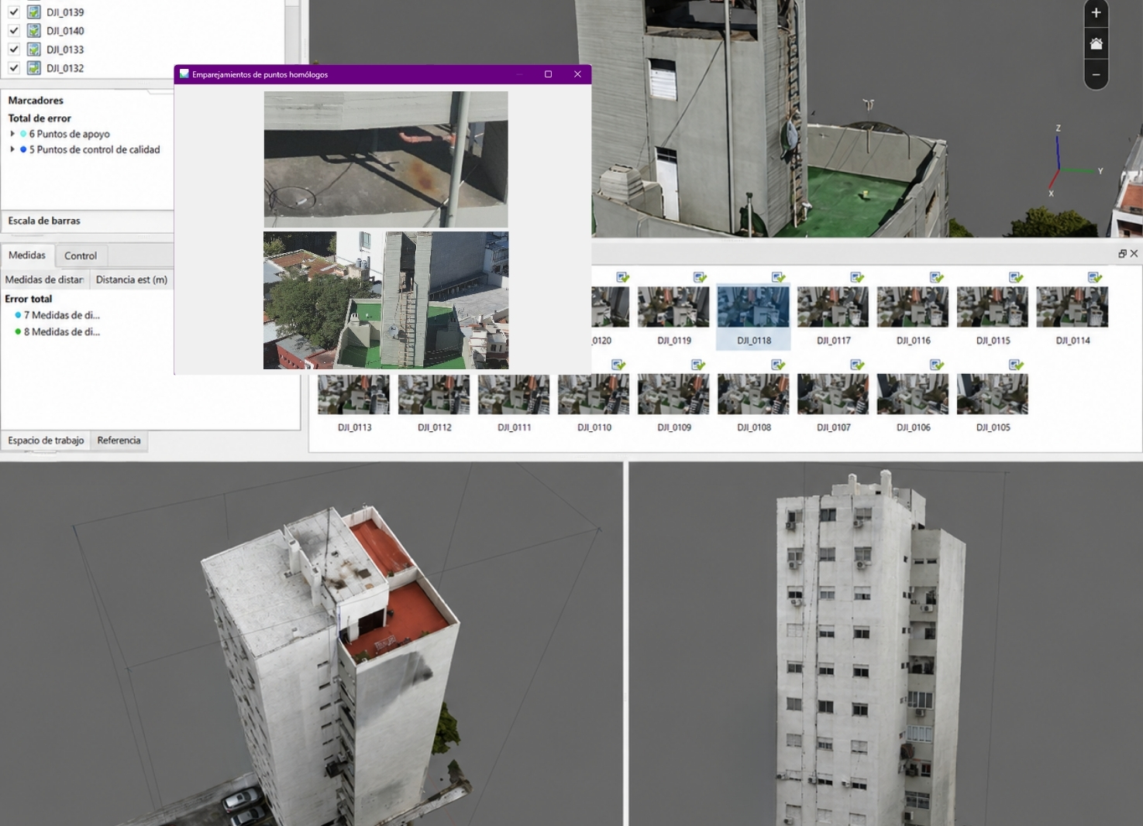Click the lower aerial building image in dialog
Viewport: 1143px width, 826px height.
pyautogui.click(x=386, y=300)
